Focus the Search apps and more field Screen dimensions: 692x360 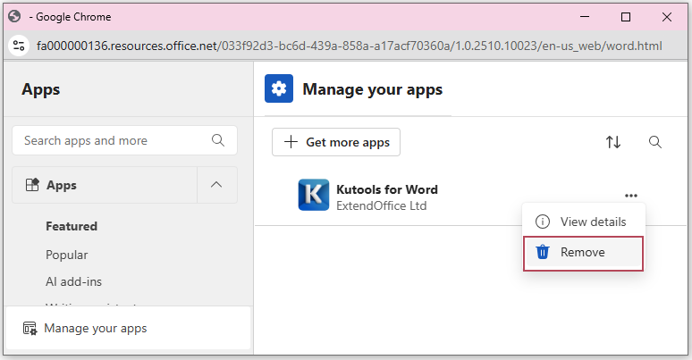[x=124, y=140]
